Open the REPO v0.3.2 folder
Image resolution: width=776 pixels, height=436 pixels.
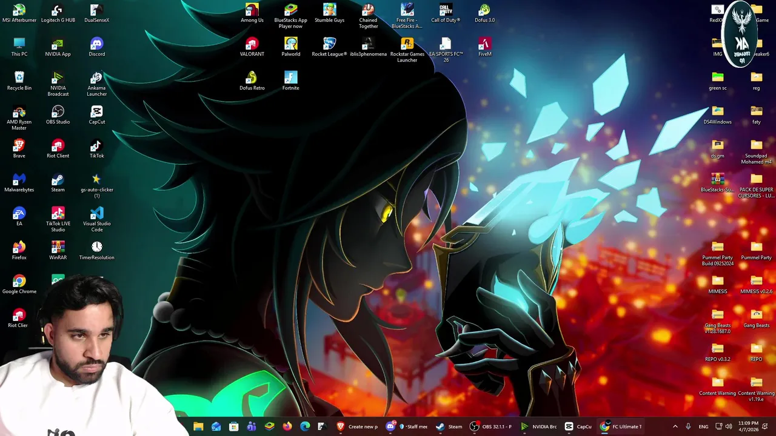coord(718,352)
